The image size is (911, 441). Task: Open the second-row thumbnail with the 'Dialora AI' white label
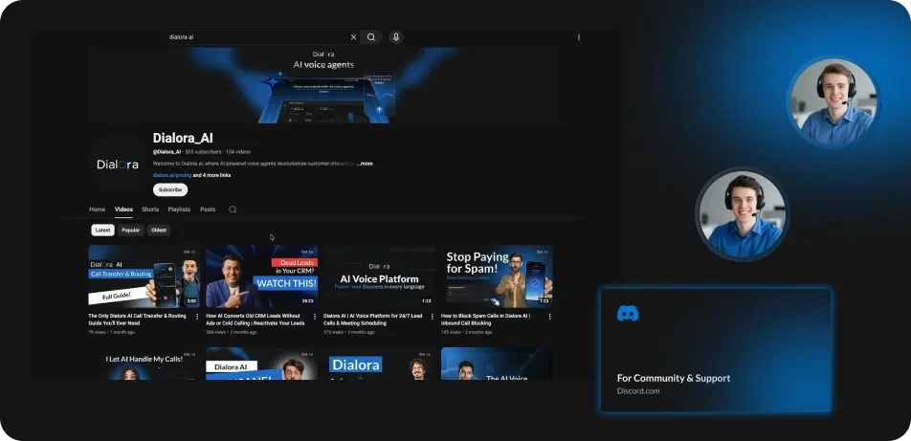[261, 364]
